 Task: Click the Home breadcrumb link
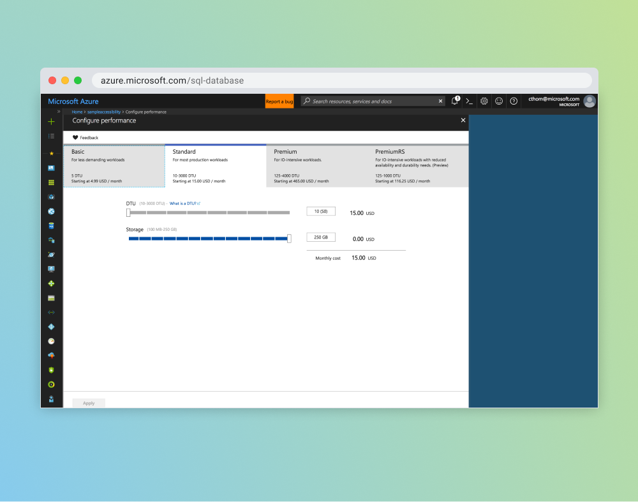(x=77, y=112)
